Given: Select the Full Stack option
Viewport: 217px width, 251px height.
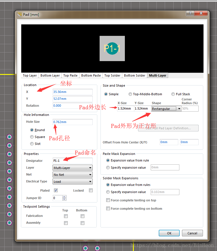Looking at the screenshot, I should coord(173,94).
